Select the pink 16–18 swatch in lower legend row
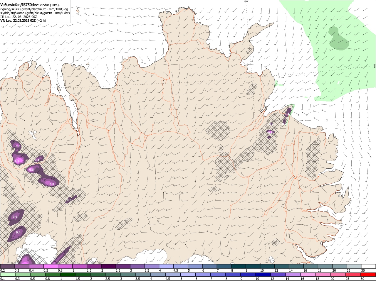This screenshot has height=281, width=376. point(308,275)
